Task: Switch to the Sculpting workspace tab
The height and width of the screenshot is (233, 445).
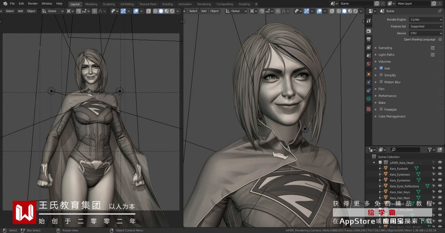Action: pos(109,4)
